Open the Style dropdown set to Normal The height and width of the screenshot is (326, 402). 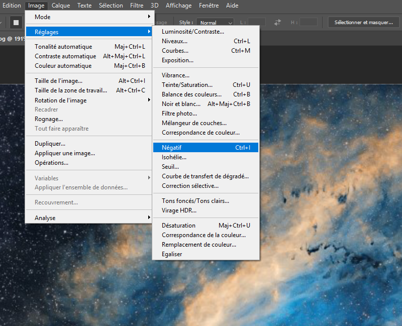(215, 23)
